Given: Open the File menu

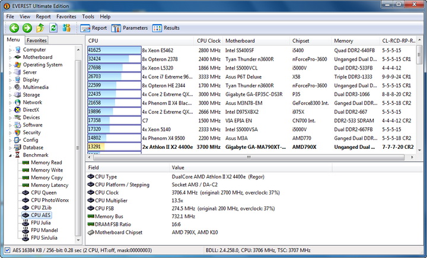Looking at the screenshot, I should (10, 17).
